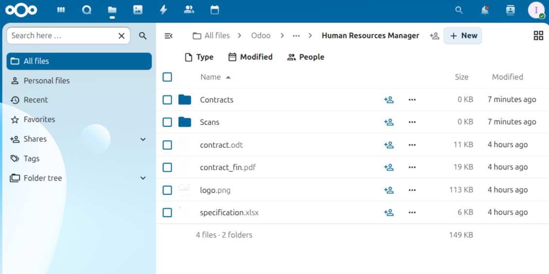Select Recent in the sidebar
This screenshot has width=549, height=274.
(35, 100)
